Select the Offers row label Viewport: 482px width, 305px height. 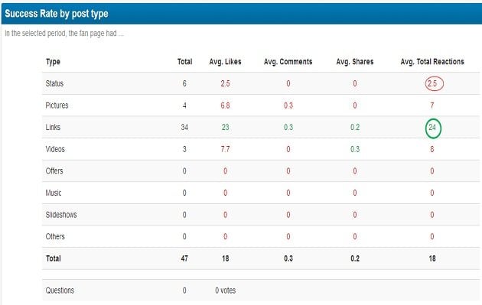click(x=54, y=171)
